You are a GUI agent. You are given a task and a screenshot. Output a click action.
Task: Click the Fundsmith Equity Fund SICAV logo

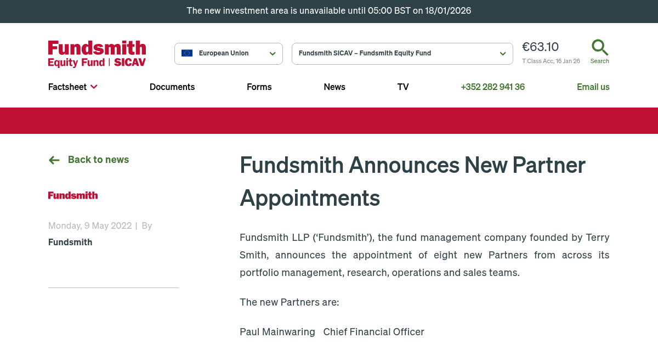[x=97, y=54]
